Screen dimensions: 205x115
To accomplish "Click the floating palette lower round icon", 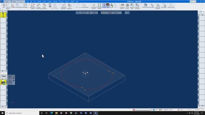I will pyautogui.click(x=10, y=82).
